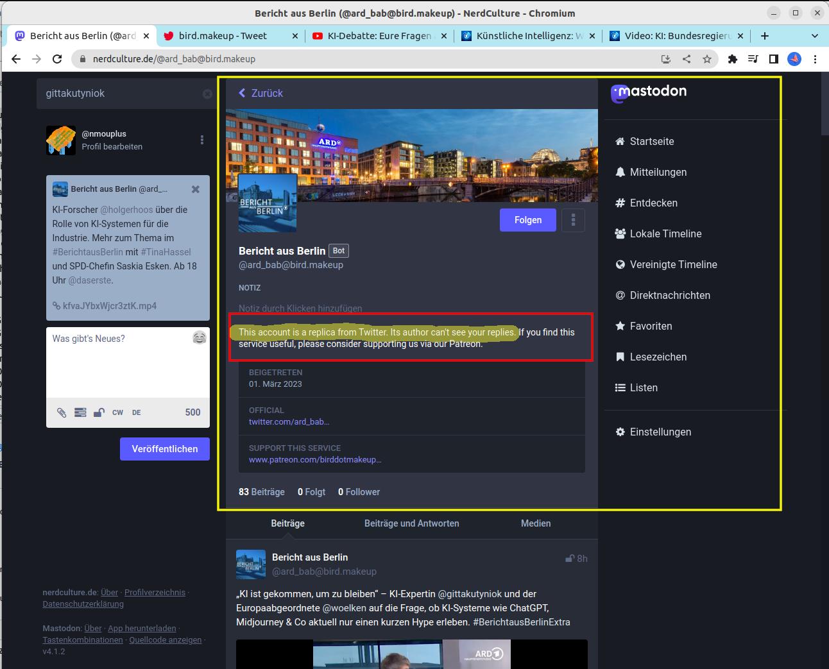Open Direktnachrichten in sidebar

(x=663, y=295)
